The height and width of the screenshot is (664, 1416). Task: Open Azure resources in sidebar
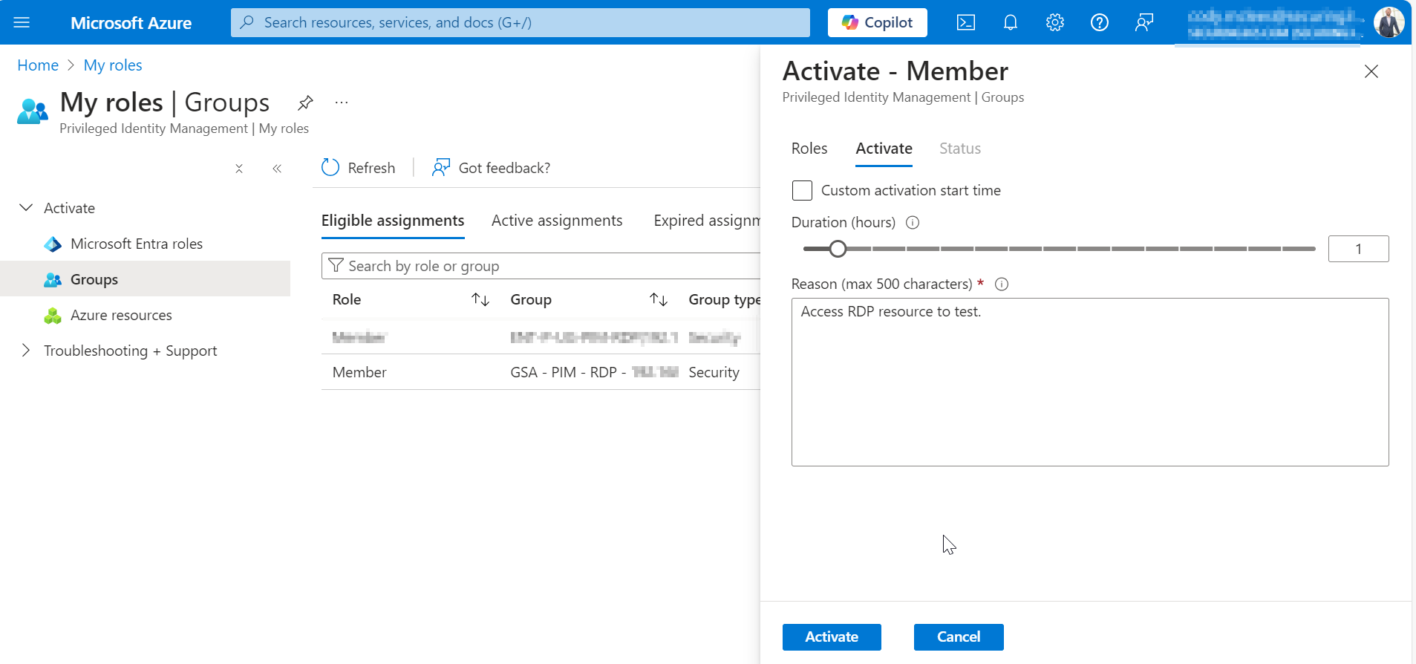pyautogui.click(x=121, y=315)
